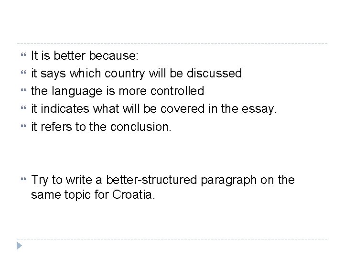The image size is (344, 258).
Task: Click the bullet beside 'Try to write a better-structured'
Action: [x=23, y=179]
